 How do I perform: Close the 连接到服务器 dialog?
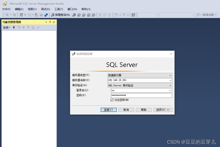click(x=171, y=54)
